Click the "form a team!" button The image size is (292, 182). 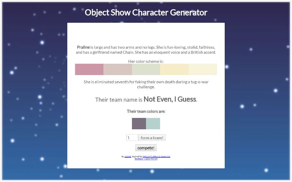pos(152,138)
